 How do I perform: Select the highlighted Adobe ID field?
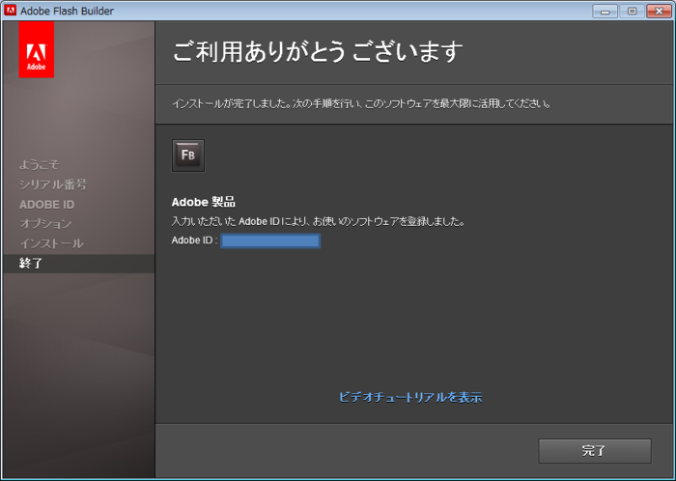point(270,240)
